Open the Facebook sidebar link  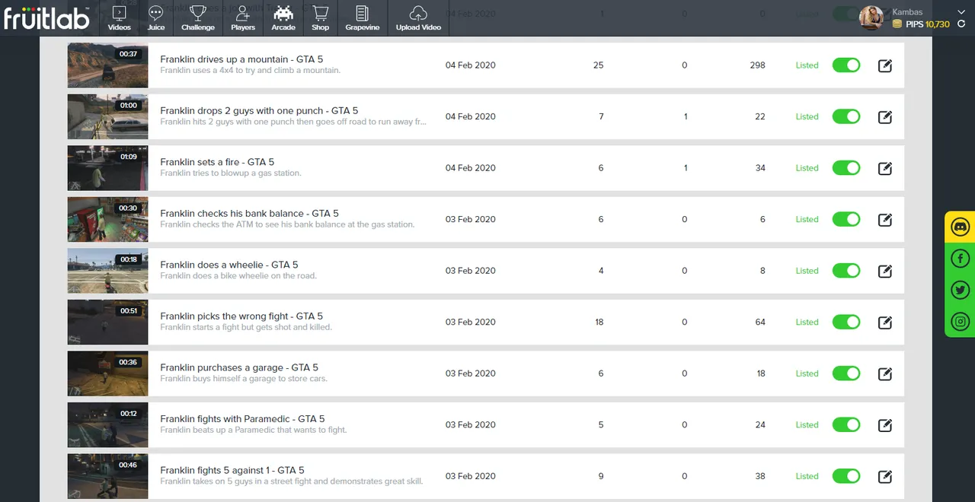coord(961,259)
